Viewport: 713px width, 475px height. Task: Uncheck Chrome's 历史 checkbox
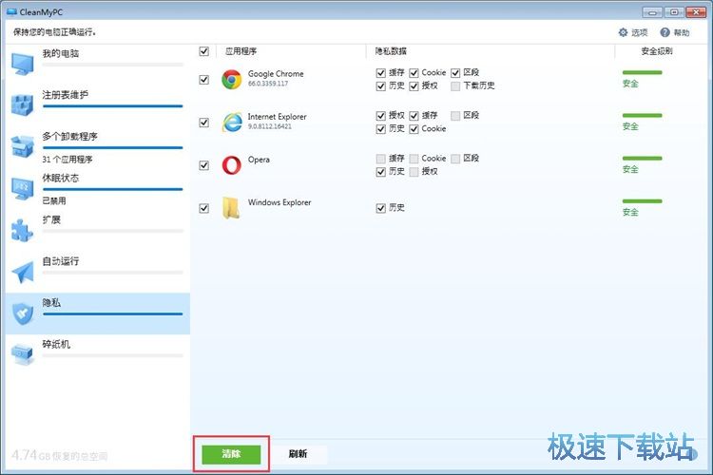[x=381, y=85]
